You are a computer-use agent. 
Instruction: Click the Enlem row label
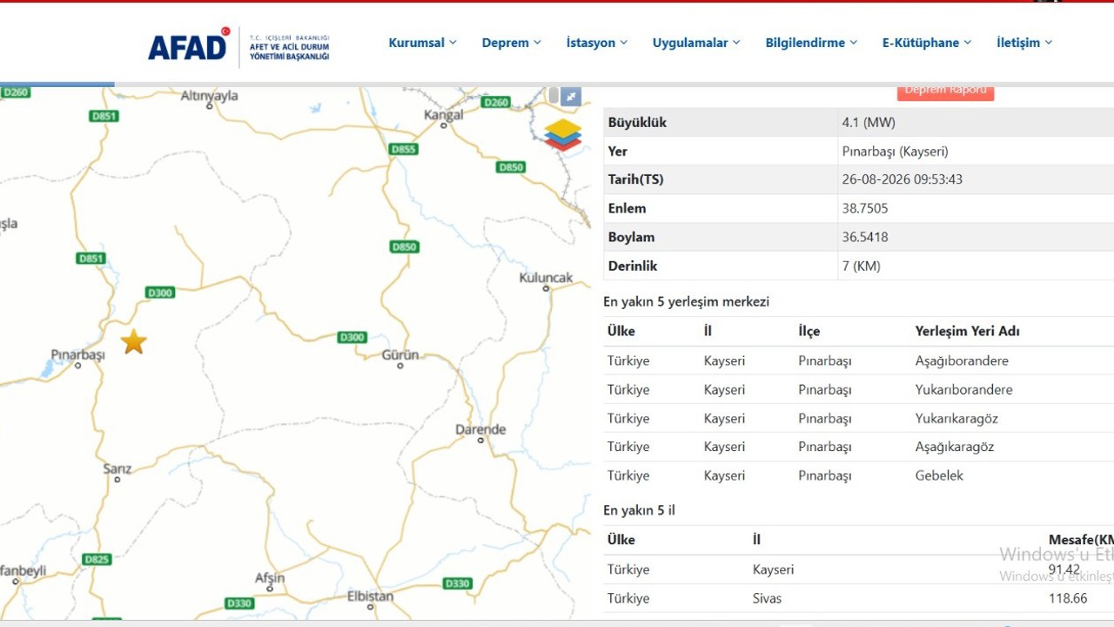[x=627, y=209]
